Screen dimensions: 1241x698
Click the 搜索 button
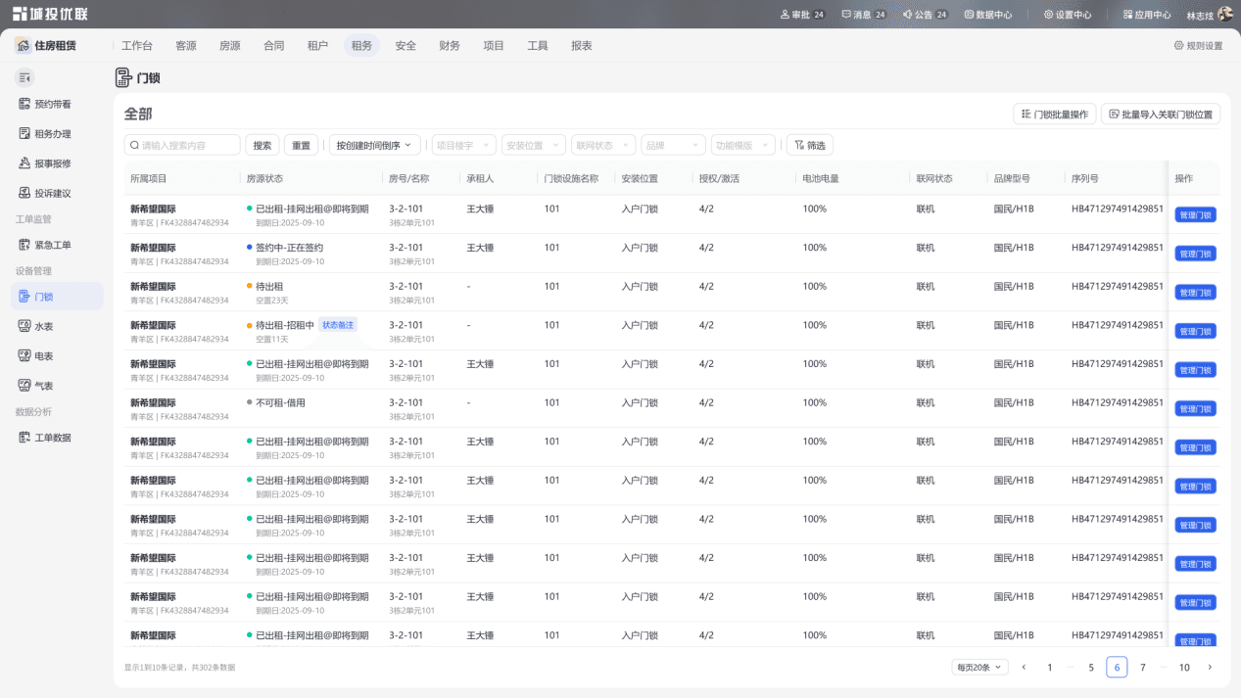tap(263, 145)
